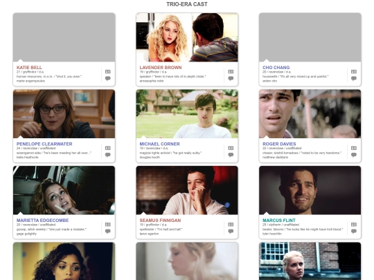Open Roger Davies' profile card icon
The height and width of the screenshot is (280, 374).
[x=354, y=148]
